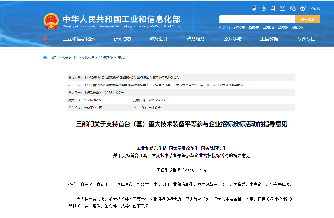The height and width of the screenshot is (218, 334).
Task: Click the 统一搜索 button
Action: click(308, 19)
